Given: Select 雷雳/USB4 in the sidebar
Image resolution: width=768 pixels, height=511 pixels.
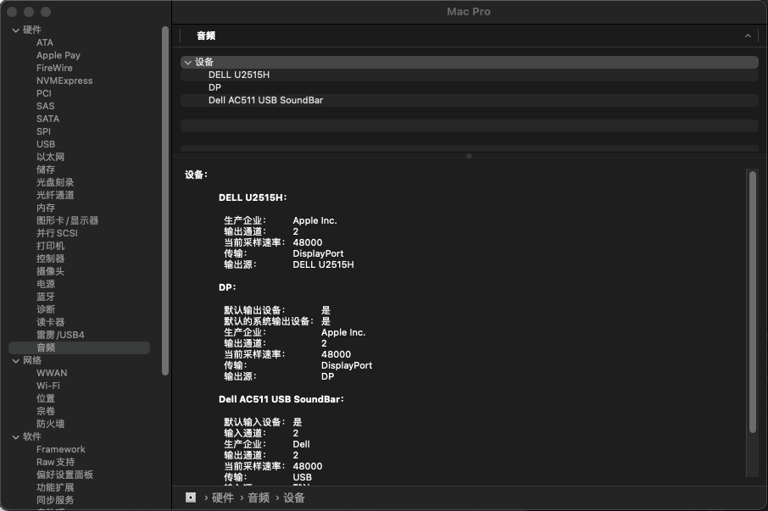Looking at the screenshot, I should click(x=60, y=336).
